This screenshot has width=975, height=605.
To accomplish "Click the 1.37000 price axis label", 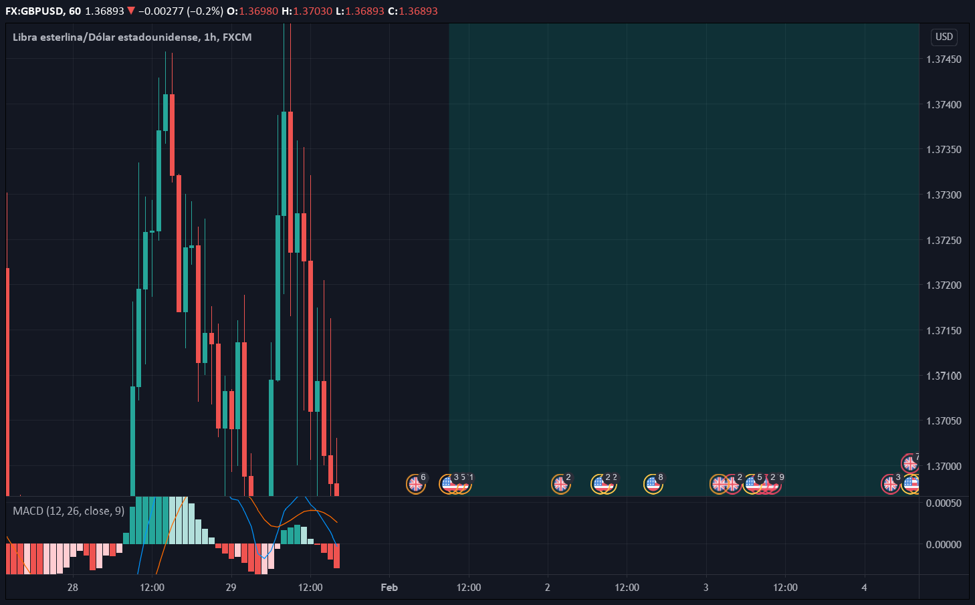I will (x=944, y=466).
